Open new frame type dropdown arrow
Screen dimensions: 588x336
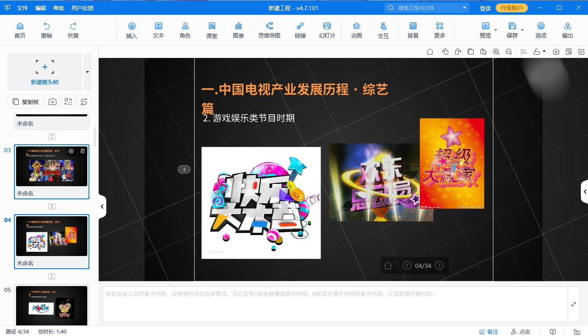click(x=87, y=72)
